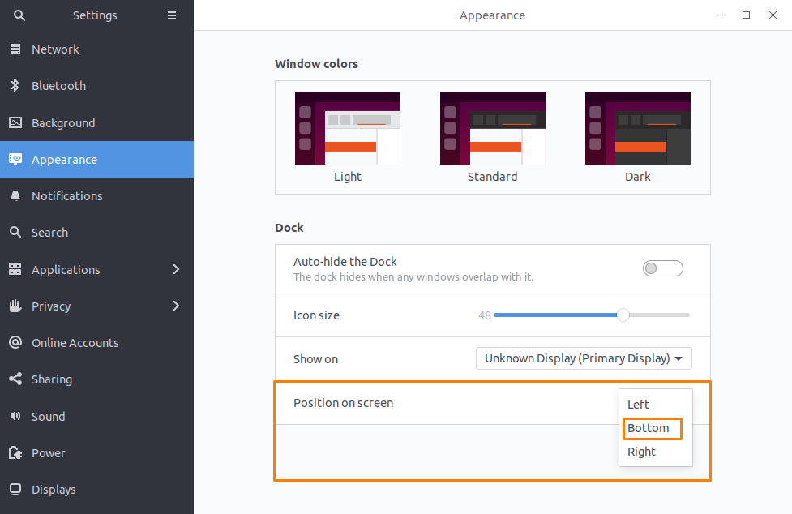Minimize the Appearance window
The height and width of the screenshot is (514, 792).
tap(719, 15)
